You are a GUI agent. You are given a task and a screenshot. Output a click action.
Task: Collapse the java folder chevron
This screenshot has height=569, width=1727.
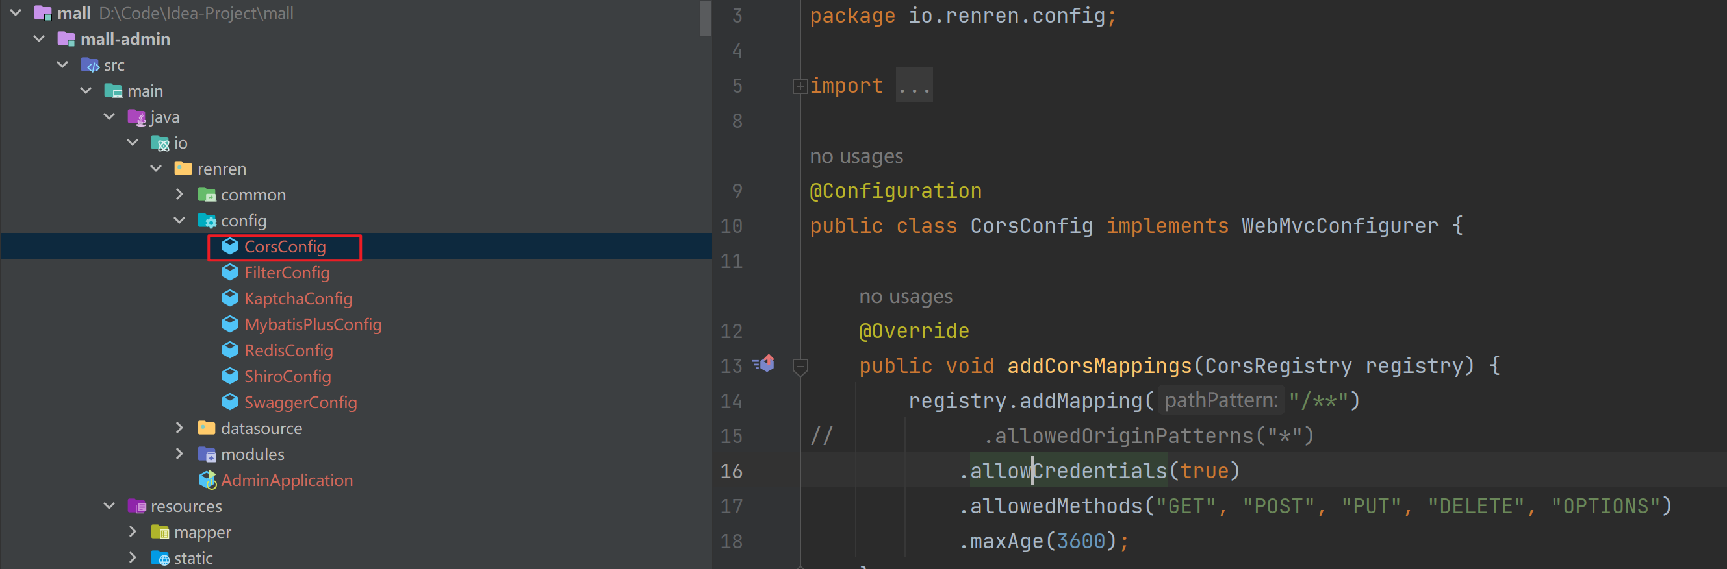(110, 117)
